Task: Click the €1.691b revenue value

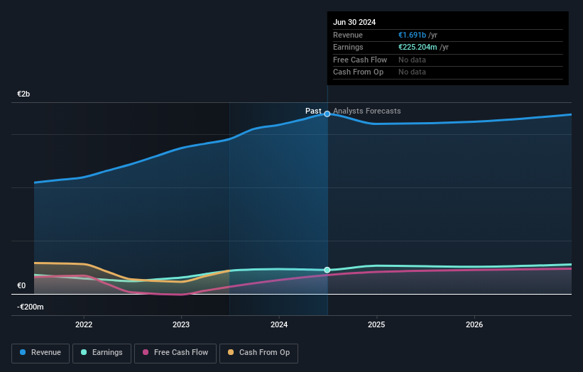Action: [412, 35]
